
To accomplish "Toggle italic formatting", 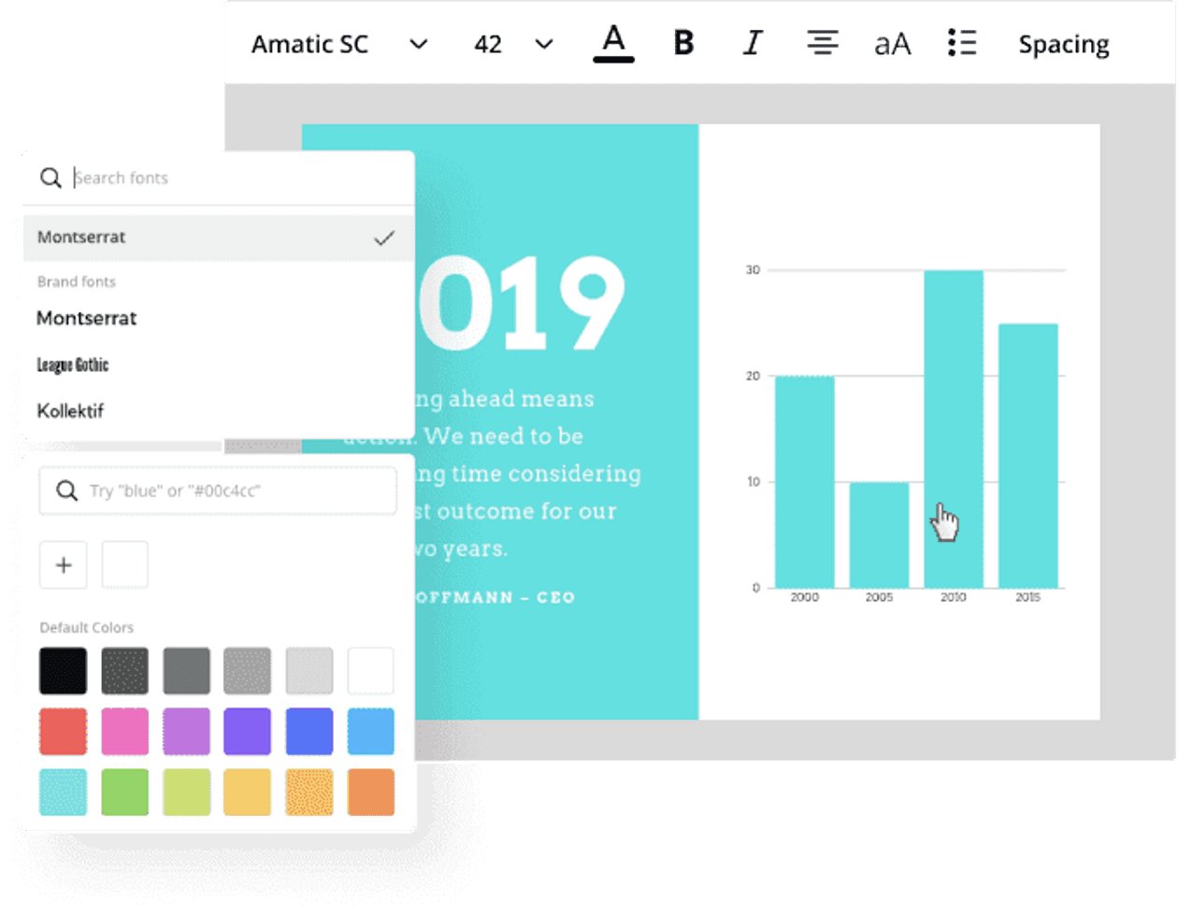I will (753, 43).
